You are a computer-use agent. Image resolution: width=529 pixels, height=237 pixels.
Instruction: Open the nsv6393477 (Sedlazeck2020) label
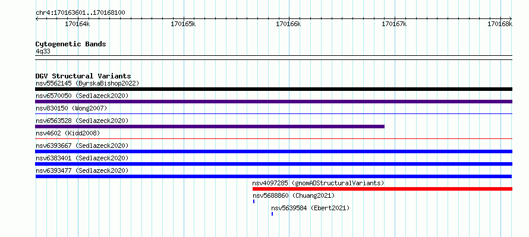pos(82,170)
